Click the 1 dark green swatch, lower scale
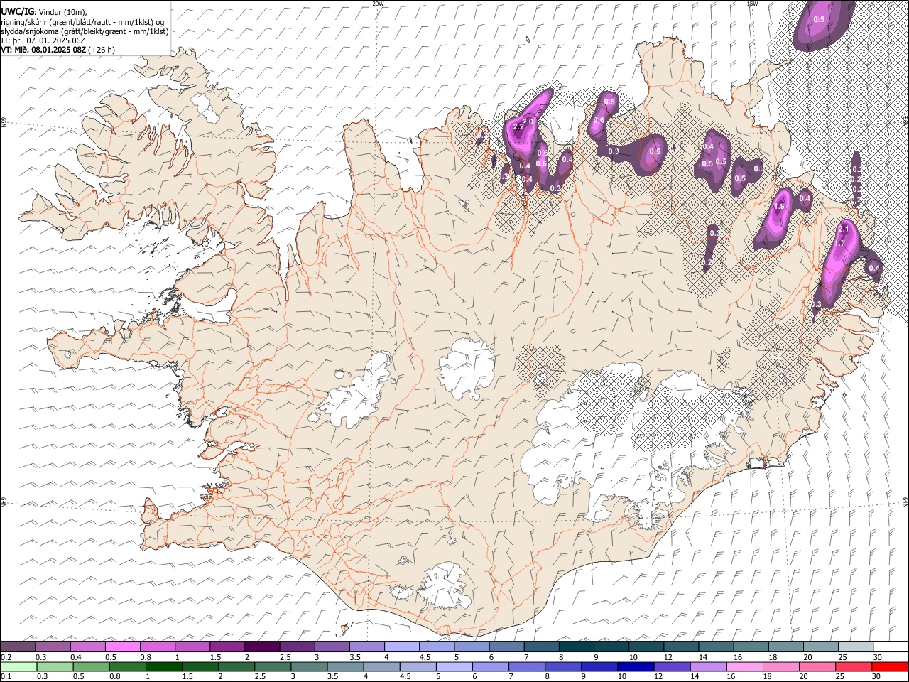 pyautogui.click(x=164, y=667)
